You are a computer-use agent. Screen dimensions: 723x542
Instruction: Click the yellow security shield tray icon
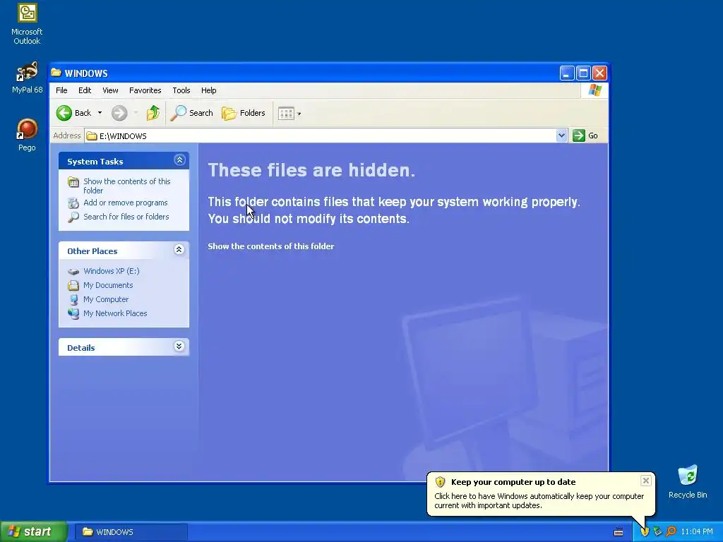pyautogui.click(x=645, y=532)
